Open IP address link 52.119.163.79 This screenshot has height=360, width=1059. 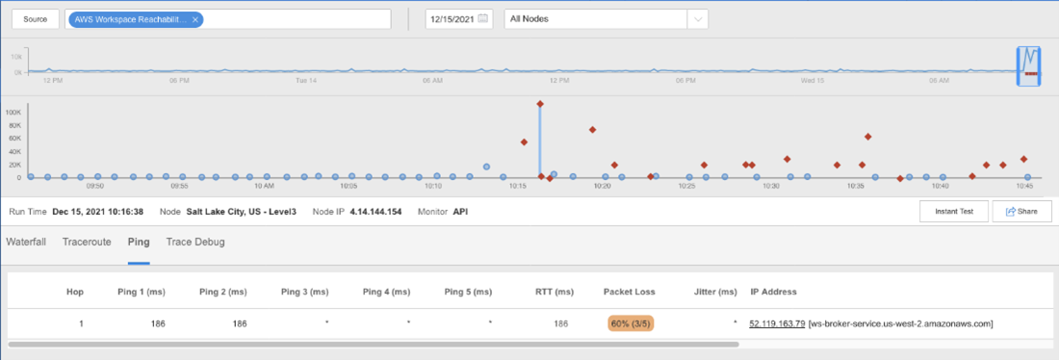pos(777,323)
